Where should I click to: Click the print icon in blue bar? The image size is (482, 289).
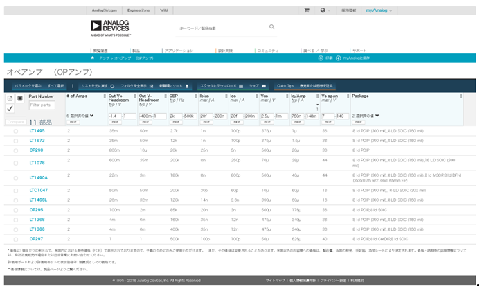click(x=321, y=58)
